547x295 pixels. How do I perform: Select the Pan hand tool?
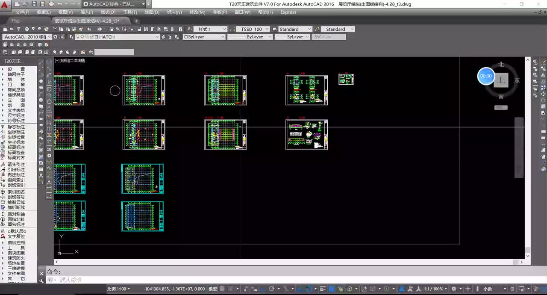(x=111, y=29)
